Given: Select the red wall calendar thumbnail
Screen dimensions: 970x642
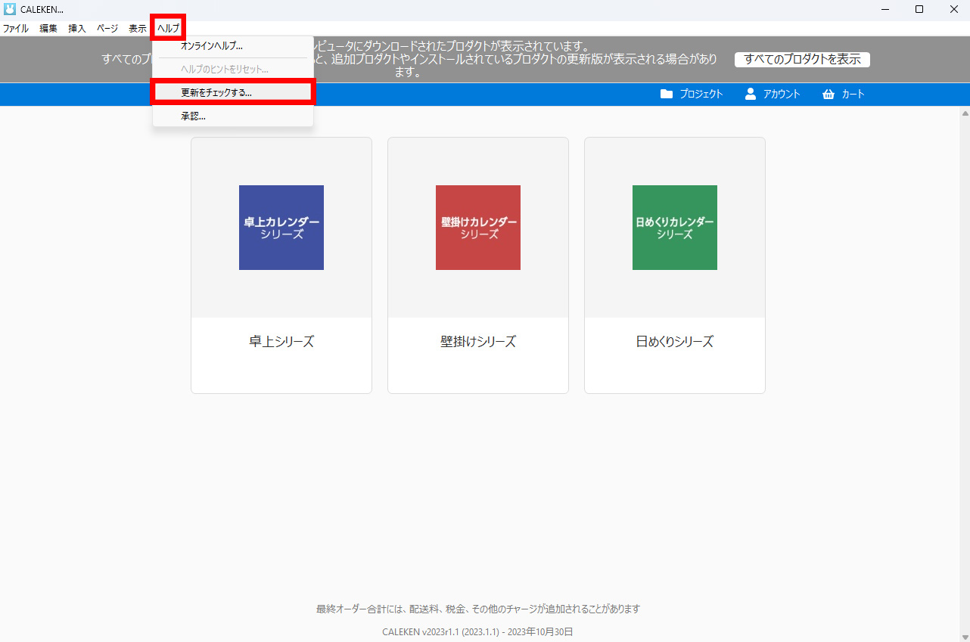Looking at the screenshot, I should point(478,228).
